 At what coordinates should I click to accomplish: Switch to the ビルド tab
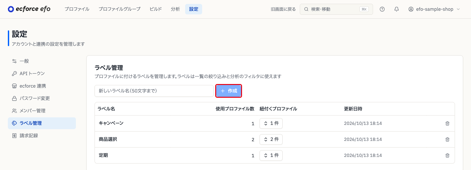(x=156, y=9)
